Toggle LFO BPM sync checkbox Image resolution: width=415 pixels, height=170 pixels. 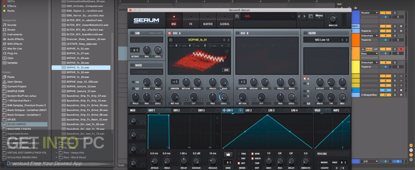252,154
